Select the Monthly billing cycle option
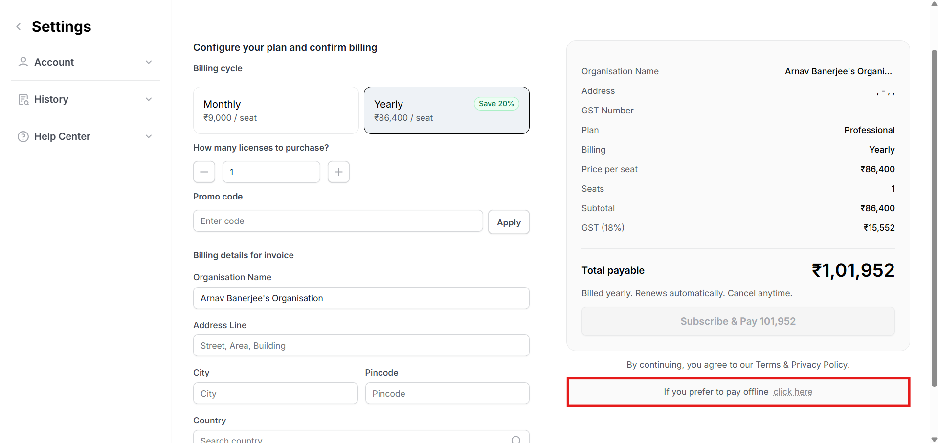 coord(276,111)
